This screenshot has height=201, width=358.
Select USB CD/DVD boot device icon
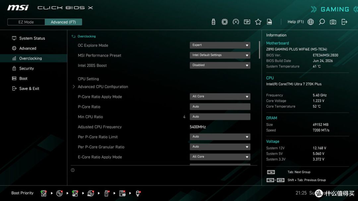[90, 193]
